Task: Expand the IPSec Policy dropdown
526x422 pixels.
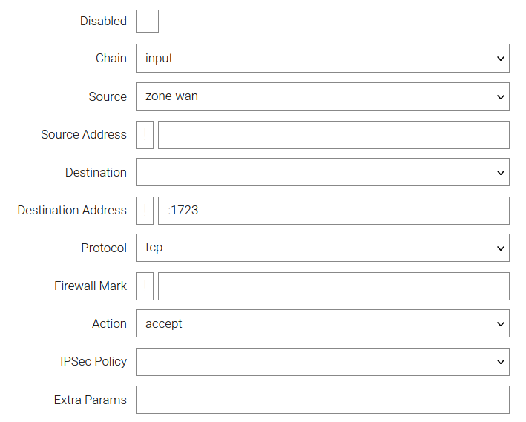Action: click(x=322, y=362)
